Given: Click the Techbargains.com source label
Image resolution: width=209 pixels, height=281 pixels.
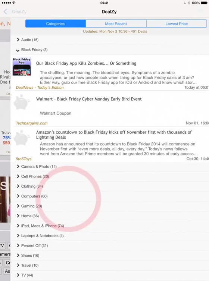Looking at the screenshot, I should (x=32, y=123).
